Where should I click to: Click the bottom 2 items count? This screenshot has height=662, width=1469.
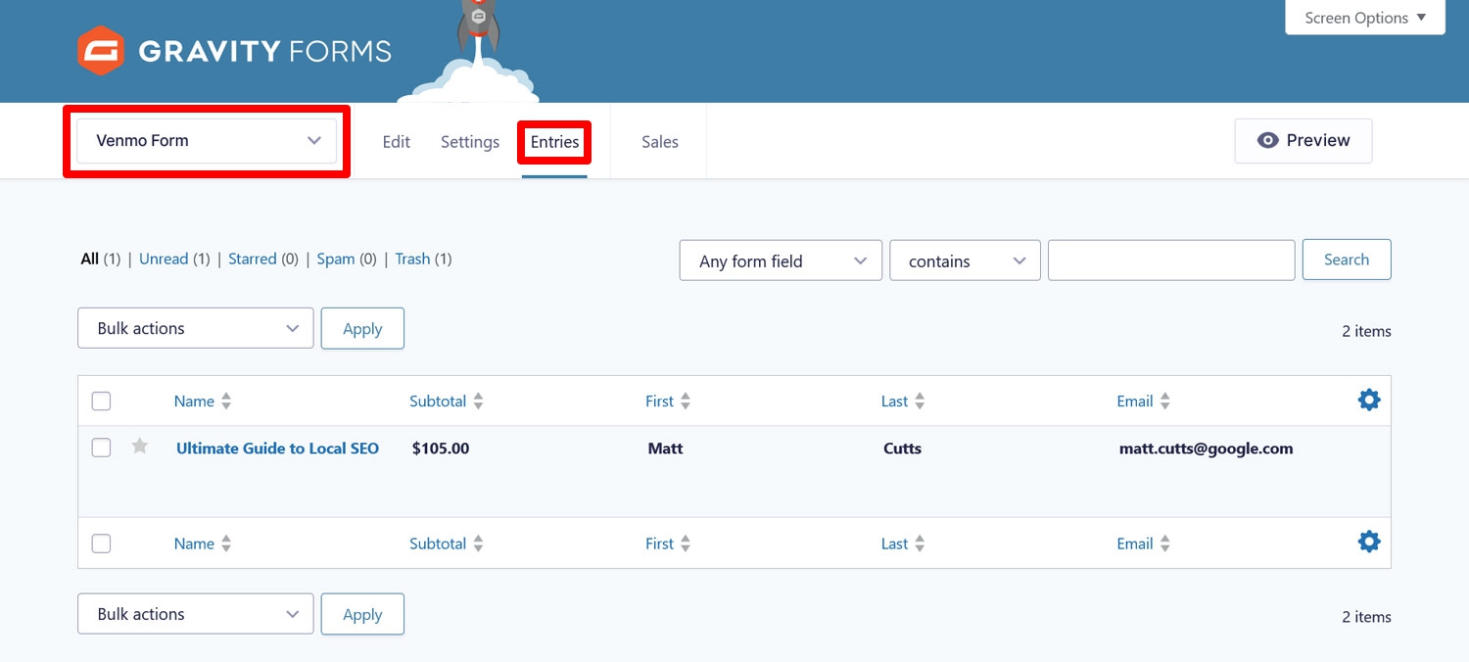(1366, 617)
